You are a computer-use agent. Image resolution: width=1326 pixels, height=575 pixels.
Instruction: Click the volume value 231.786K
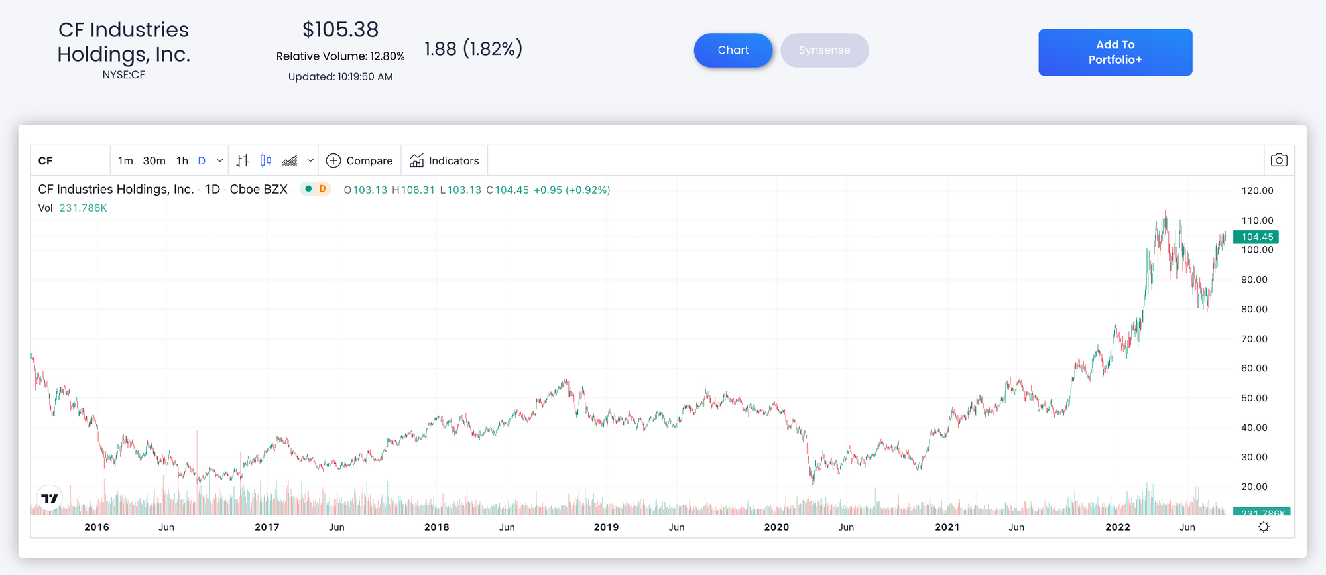click(83, 208)
